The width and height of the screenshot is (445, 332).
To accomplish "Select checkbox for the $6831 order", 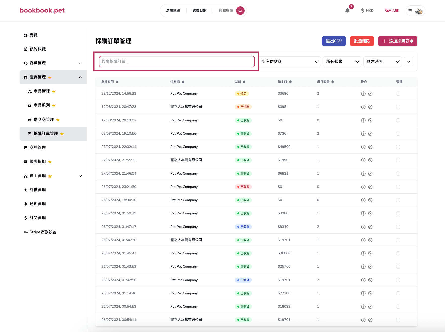I will [398, 174].
